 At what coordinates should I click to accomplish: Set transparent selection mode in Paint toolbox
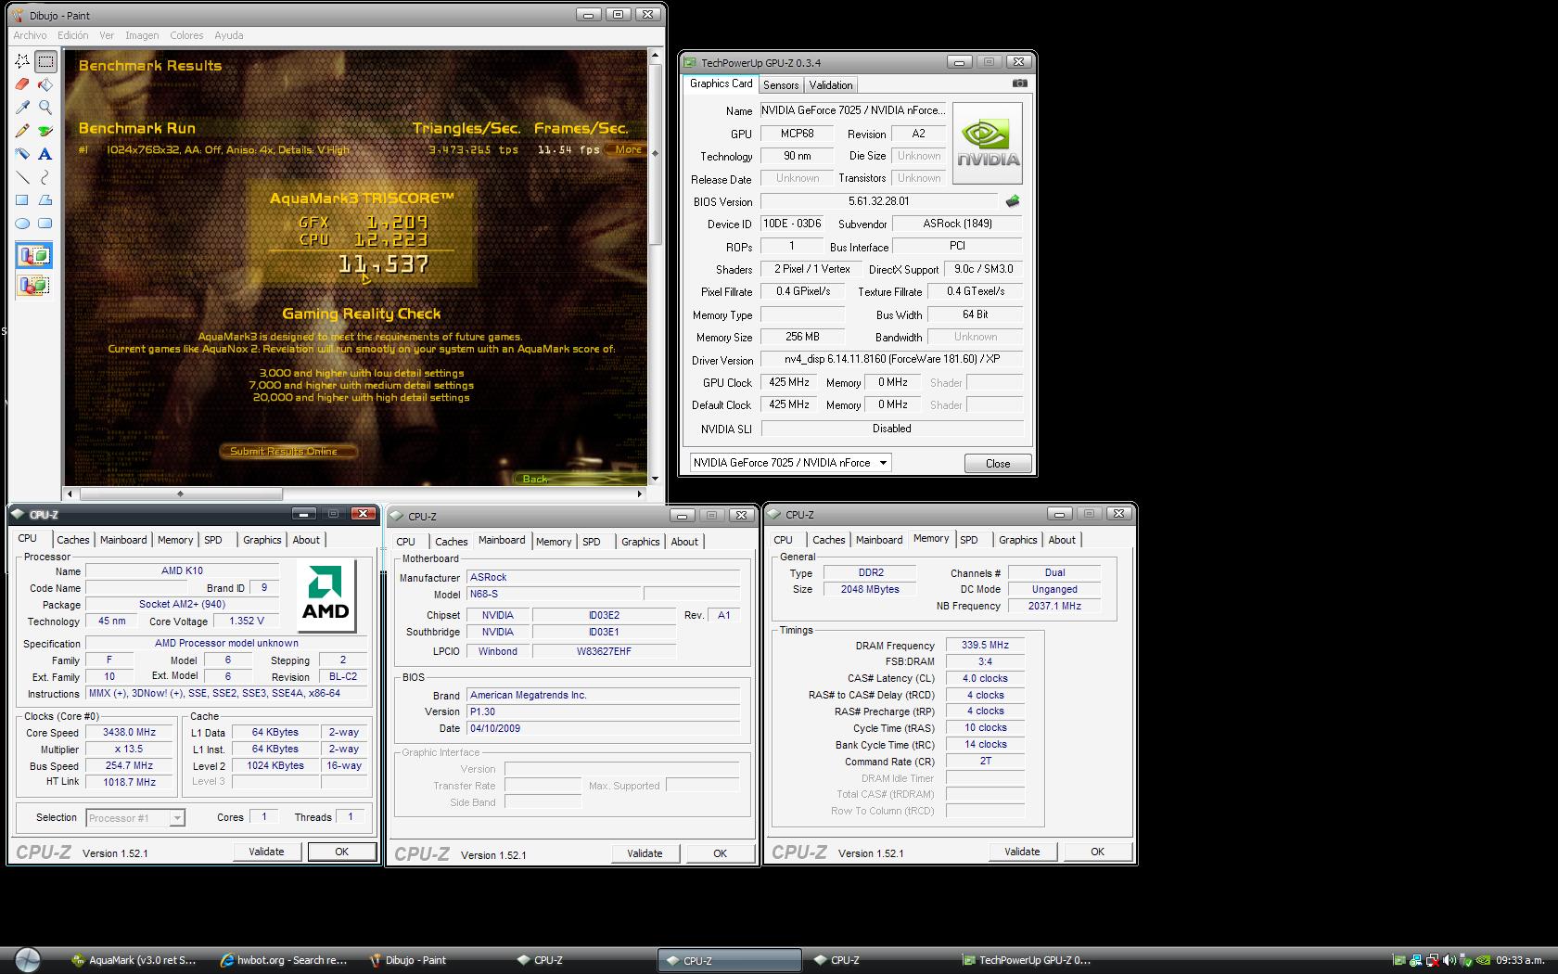(34, 285)
